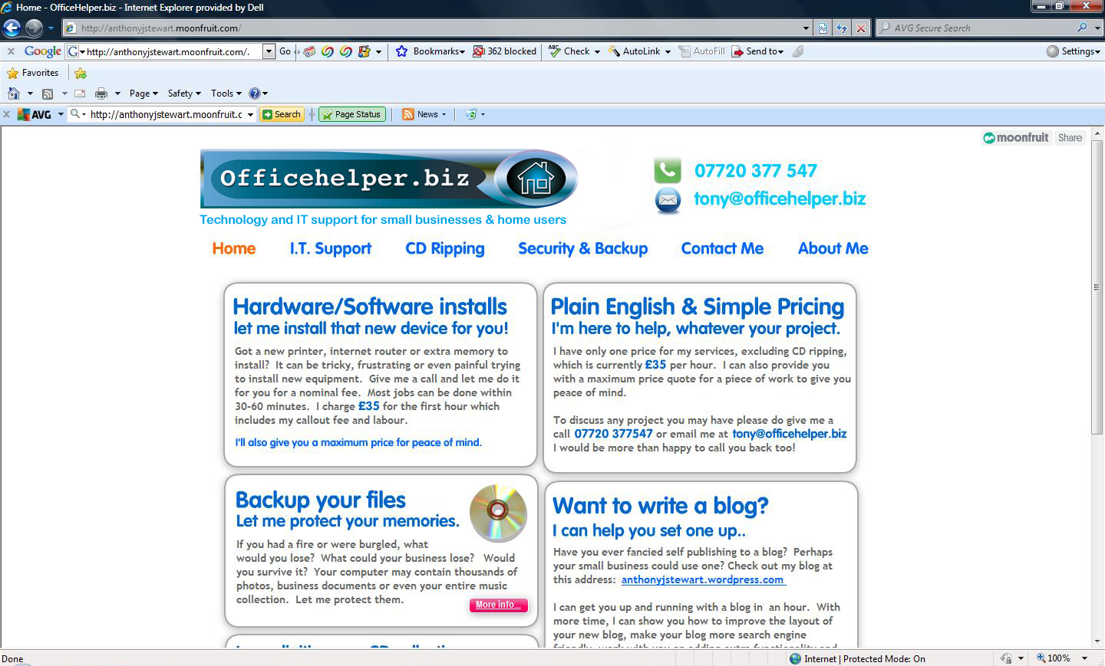Click the RSS feeds icon in command bar
1105x666 pixels.
(x=48, y=94)
